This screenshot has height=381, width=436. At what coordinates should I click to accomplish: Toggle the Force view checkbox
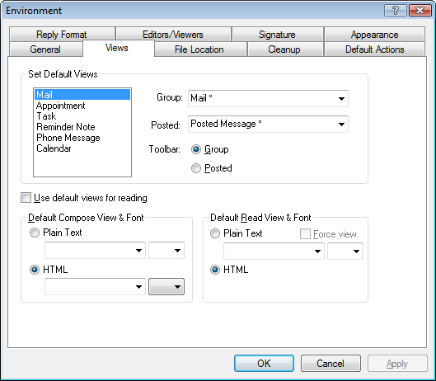click(x=305, y=234)
